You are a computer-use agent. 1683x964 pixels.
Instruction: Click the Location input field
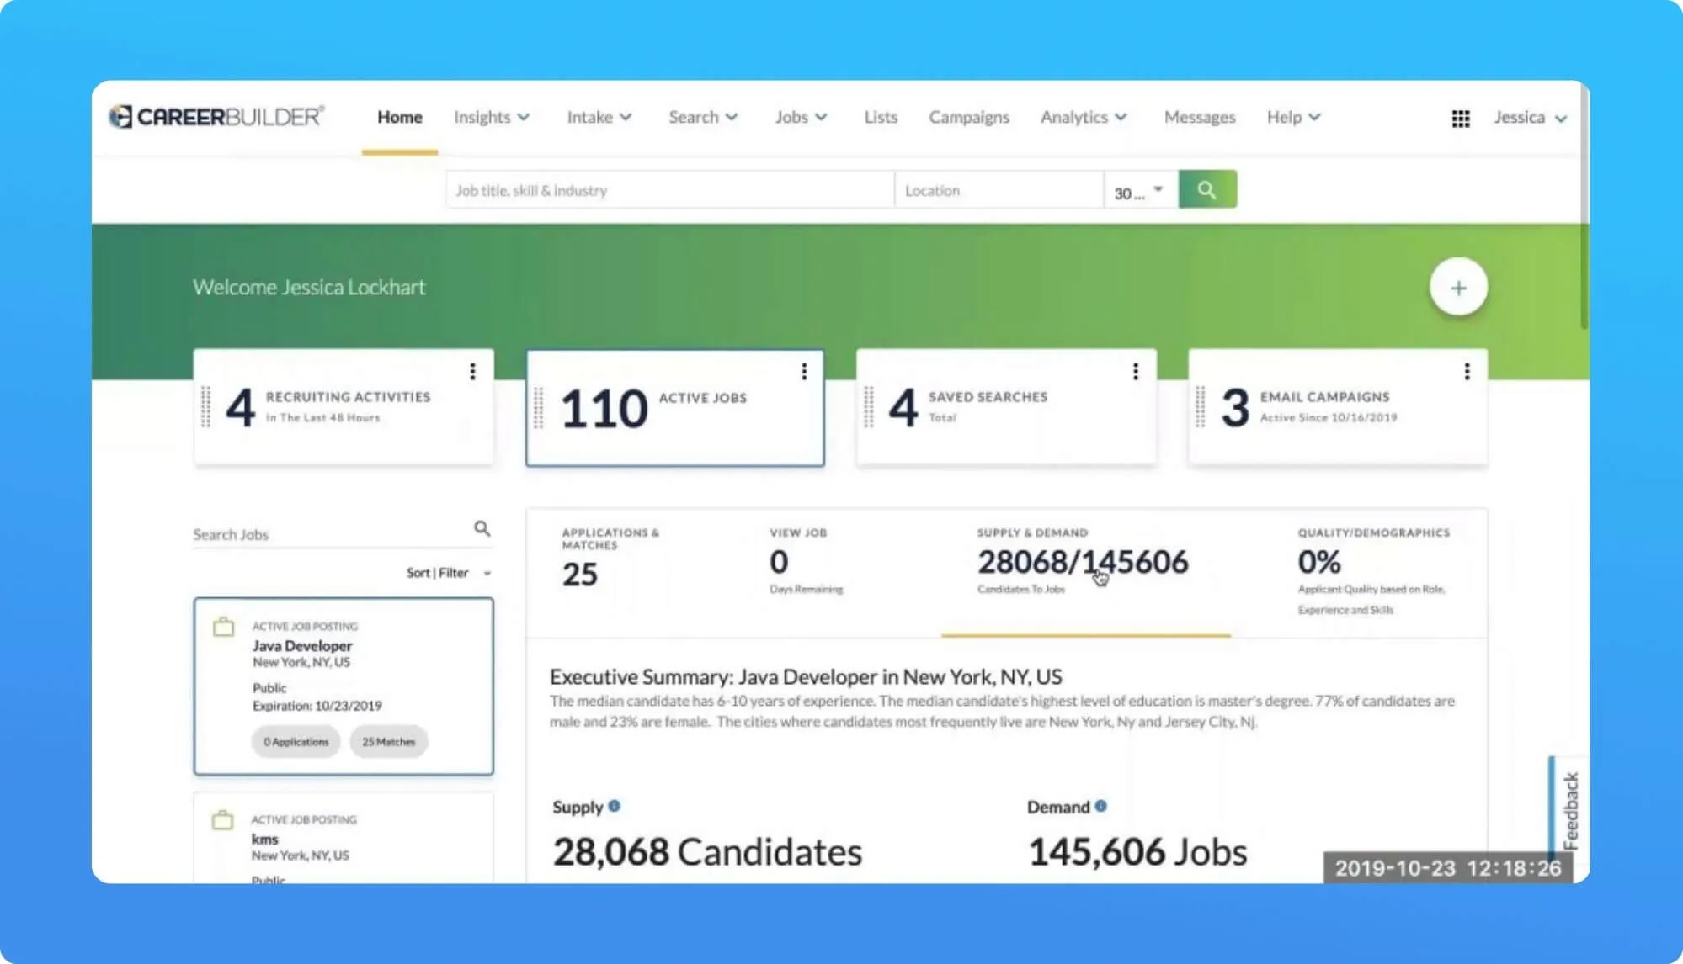(x=999, y=190)
